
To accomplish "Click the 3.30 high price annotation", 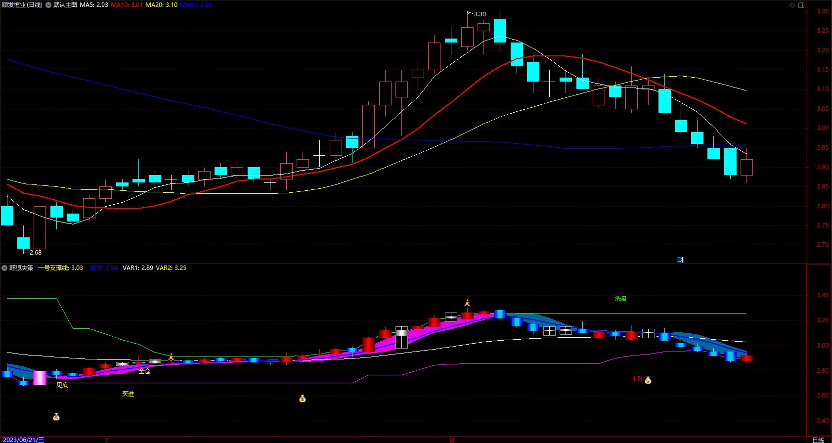I will click(480, 14).
